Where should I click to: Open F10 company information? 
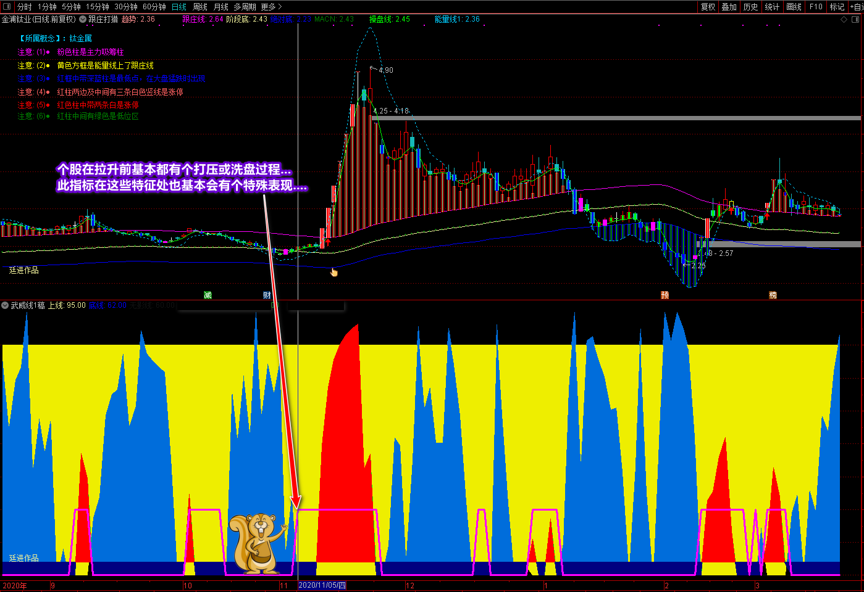tap(816, 7)
